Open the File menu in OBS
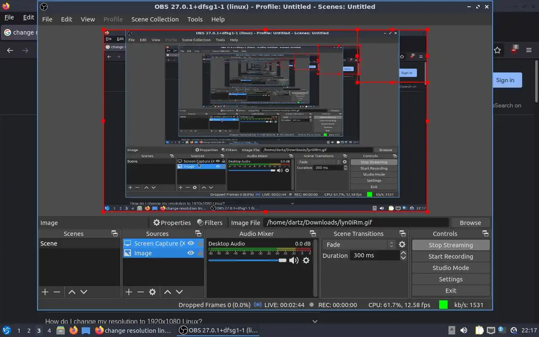This screenshot has width=539, height=337. (47, 19)
